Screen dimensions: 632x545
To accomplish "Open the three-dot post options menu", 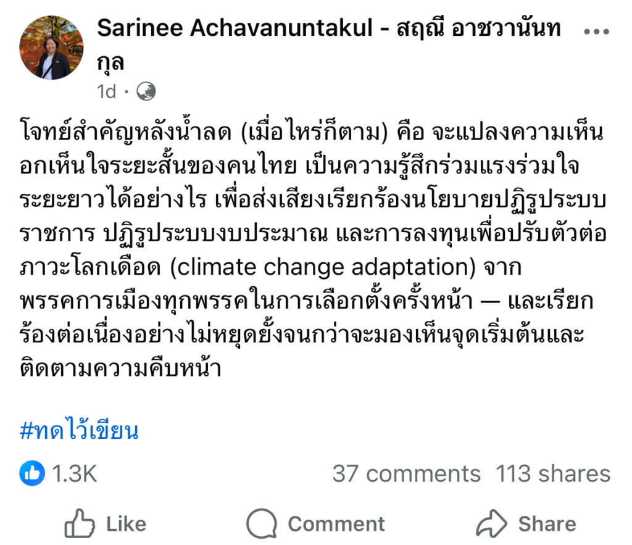I will tap(596, 32).
